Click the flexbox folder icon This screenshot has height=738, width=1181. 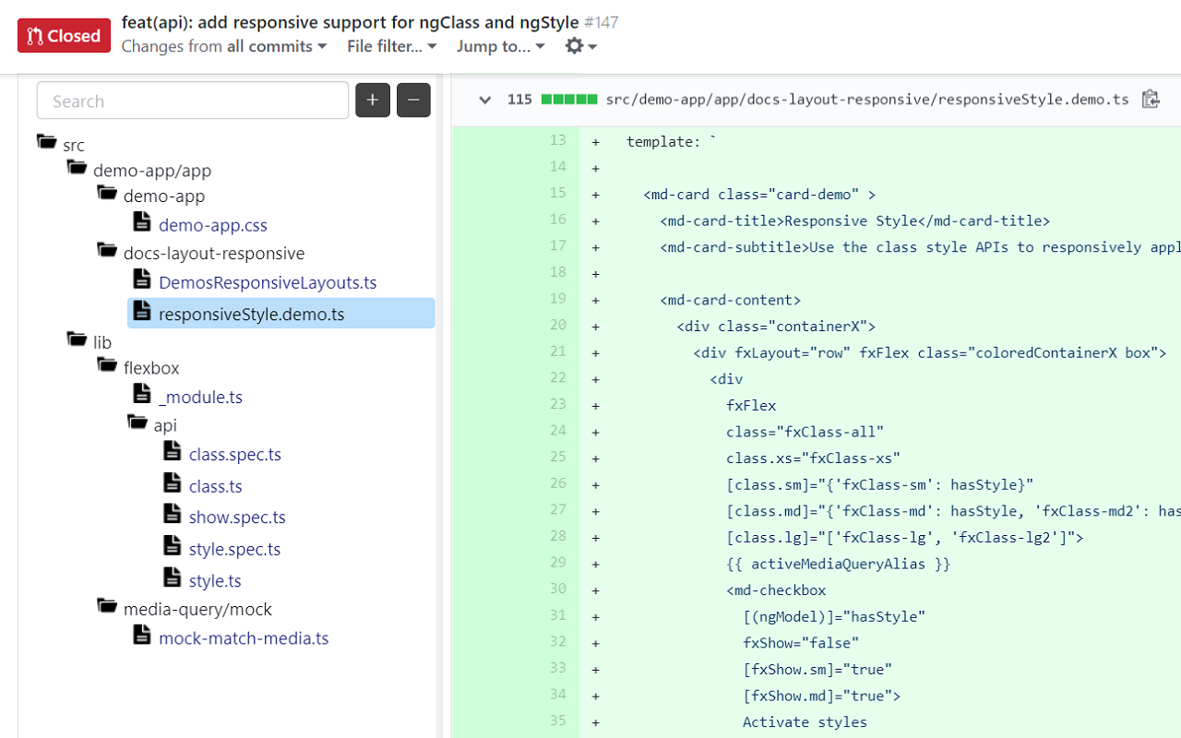tap(107, 365)
